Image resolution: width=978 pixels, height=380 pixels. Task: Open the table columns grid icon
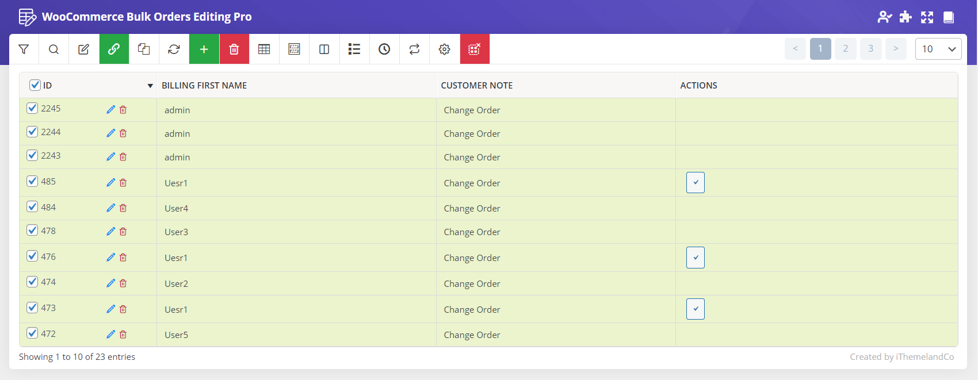pyautogui.click(x=264, y=49)
